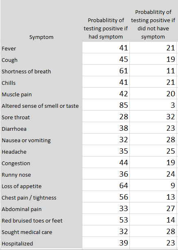178x250 pixels.
Task: Select the Hospitalized value 39 cell
Action: tap(106, 243)
